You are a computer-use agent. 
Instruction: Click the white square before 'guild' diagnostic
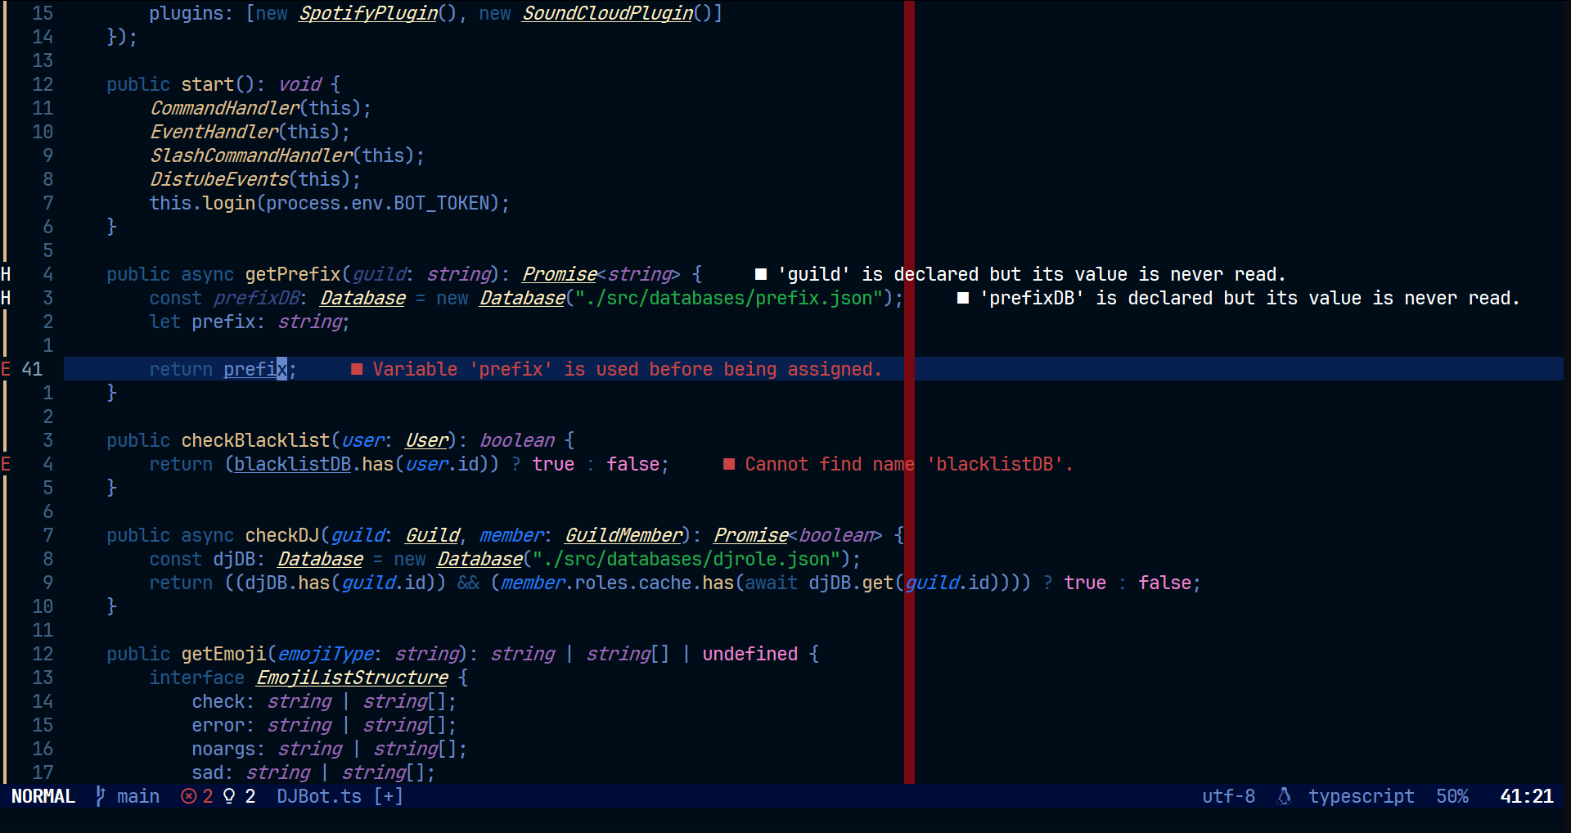click(761, 274)
